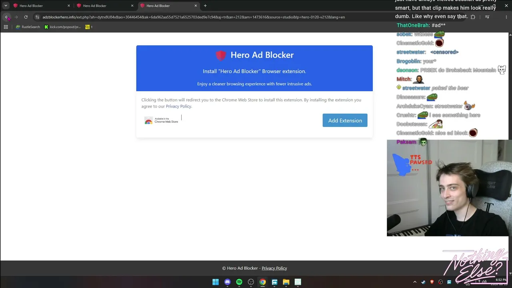Click the Steam icon in system tray
512x288 pixels.
pos(423,282)
